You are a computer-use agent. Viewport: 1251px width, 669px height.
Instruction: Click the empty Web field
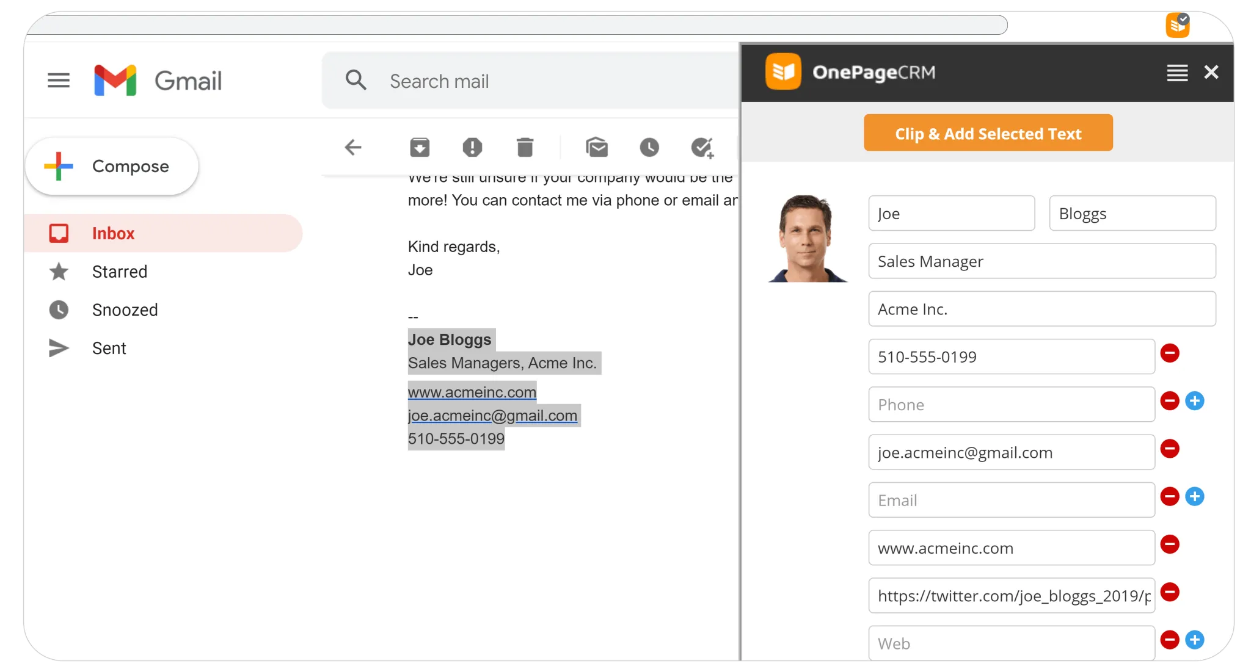click(1012, 643)
